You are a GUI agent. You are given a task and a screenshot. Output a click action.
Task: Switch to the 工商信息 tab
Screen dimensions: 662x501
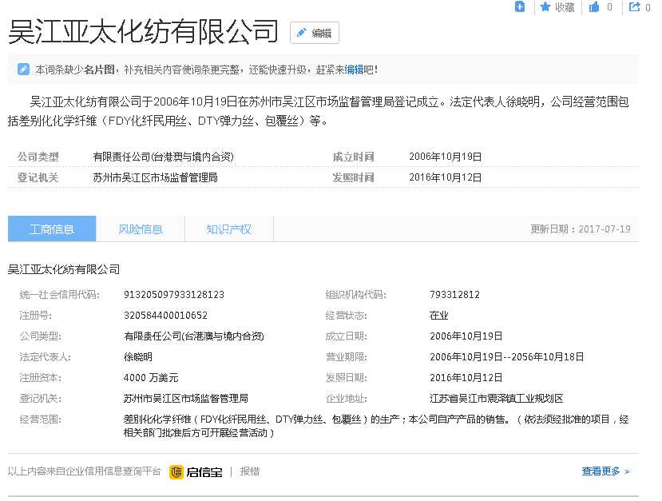(52, 229)
